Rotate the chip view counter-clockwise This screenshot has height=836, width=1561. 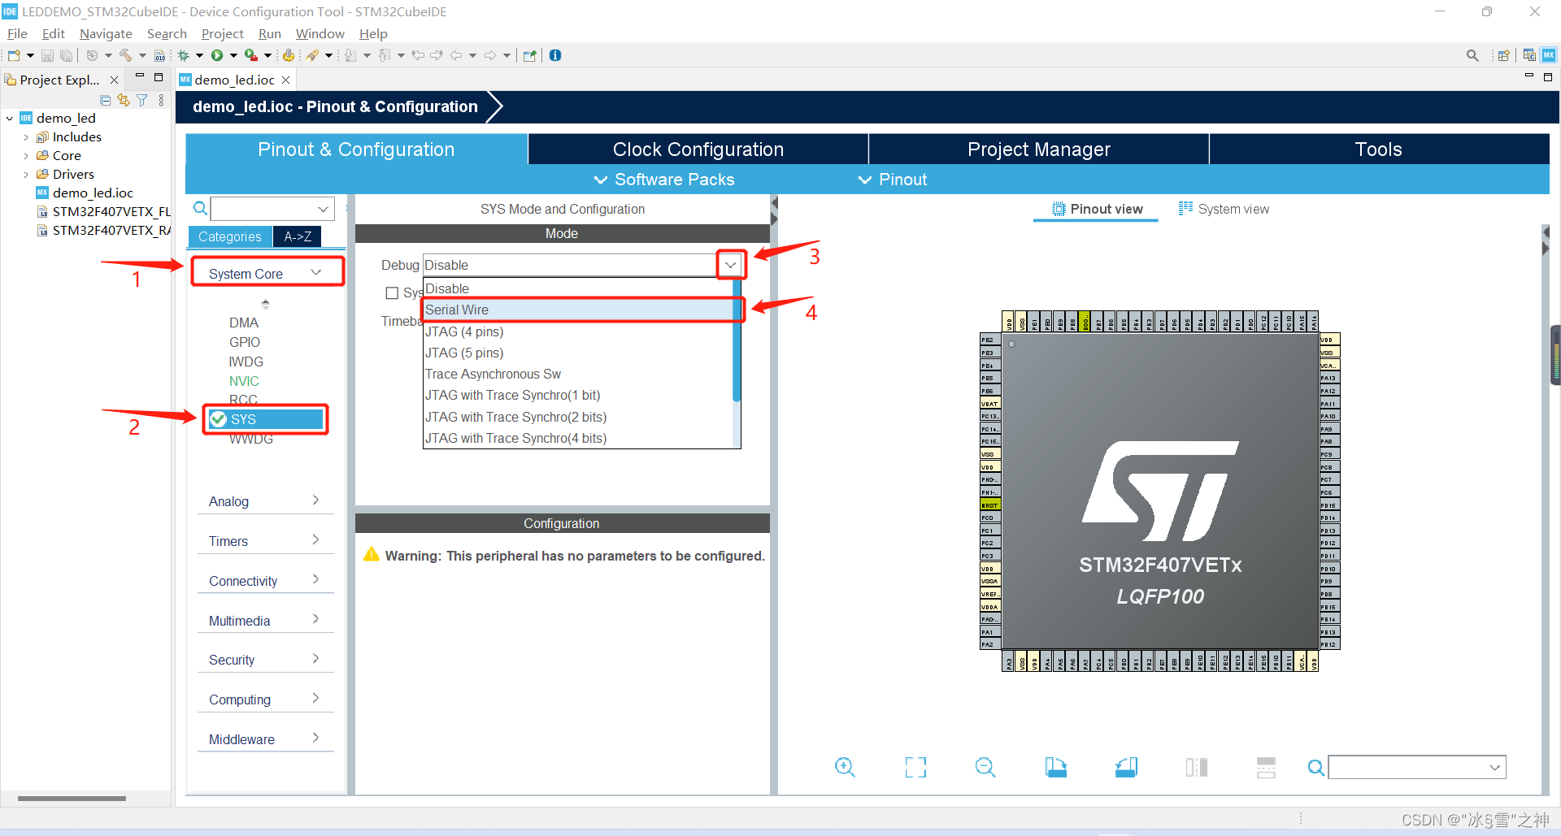pos(1126,767)
